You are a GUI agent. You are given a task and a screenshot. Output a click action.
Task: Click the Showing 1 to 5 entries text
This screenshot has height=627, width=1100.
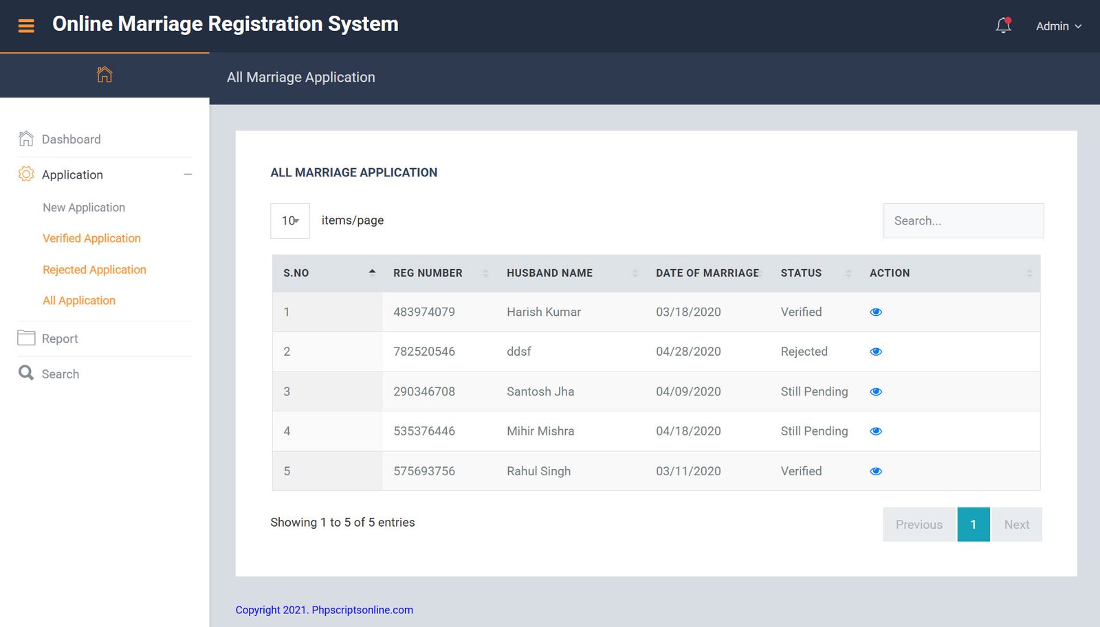pyautogui.click(x=342, y=523)
